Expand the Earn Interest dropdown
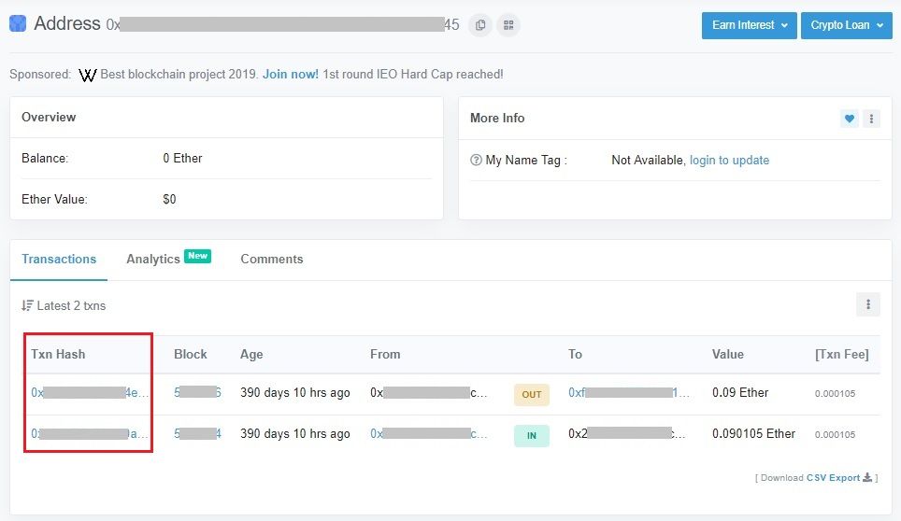The height and width of the screenshot is (521, 901). (x=748, y=25)
